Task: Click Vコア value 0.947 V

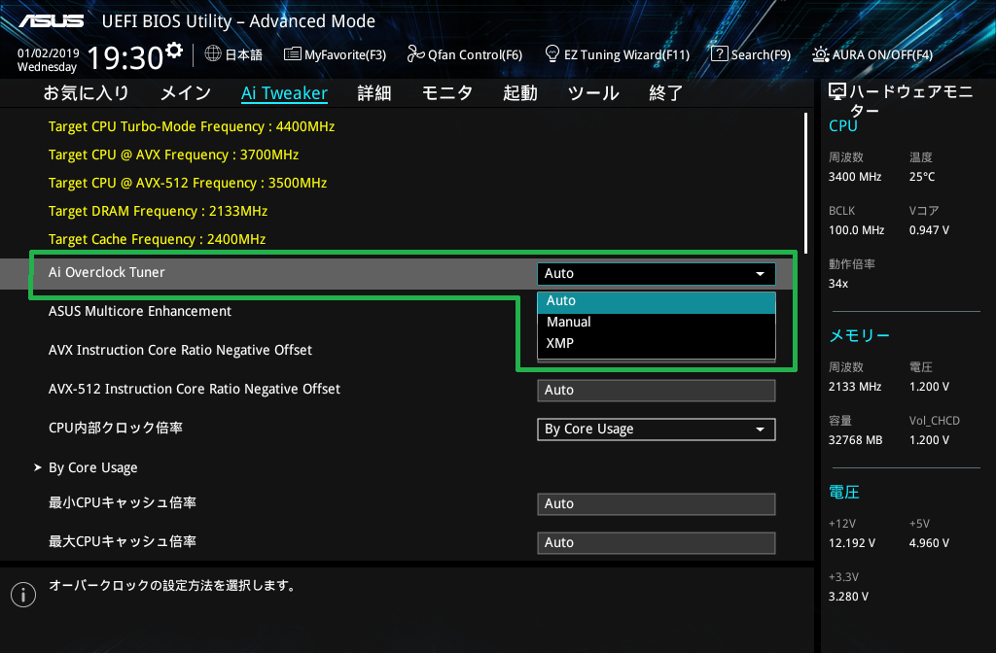Action: [929, 230]
